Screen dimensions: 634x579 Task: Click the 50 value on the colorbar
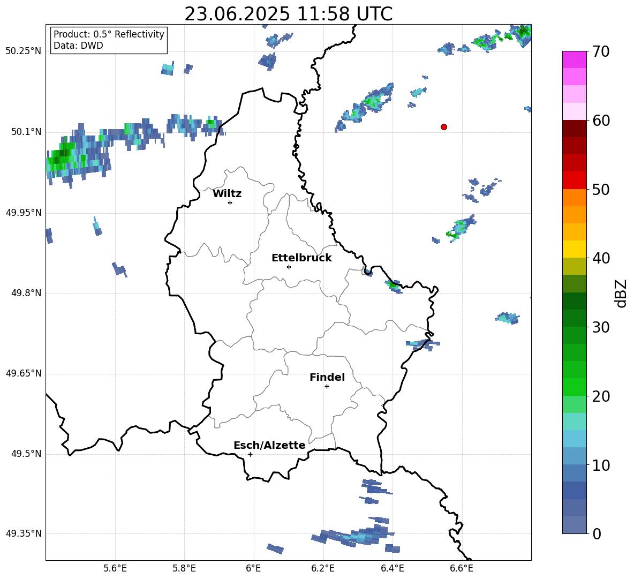[x=601, y=189]
